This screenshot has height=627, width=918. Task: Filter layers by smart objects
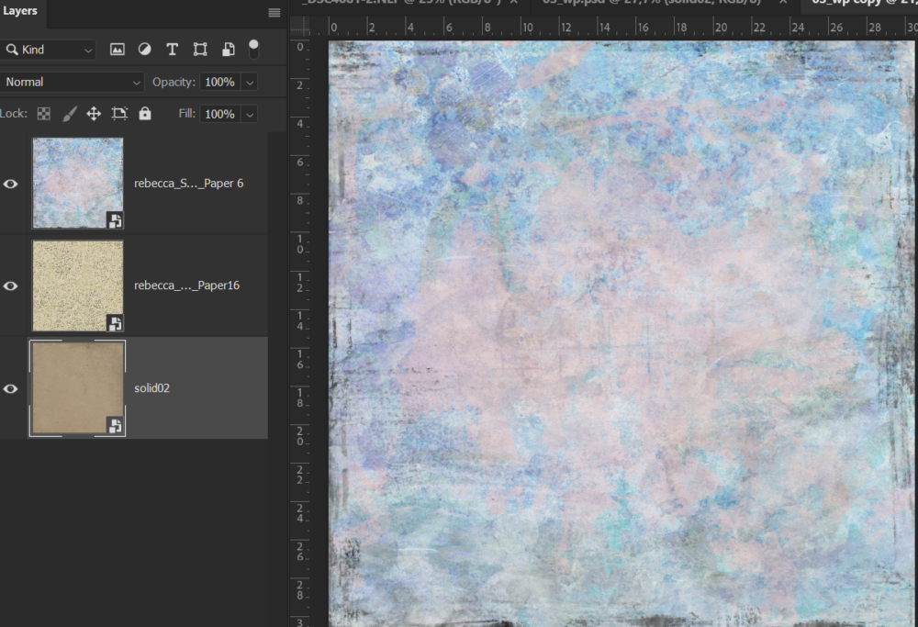229,50
